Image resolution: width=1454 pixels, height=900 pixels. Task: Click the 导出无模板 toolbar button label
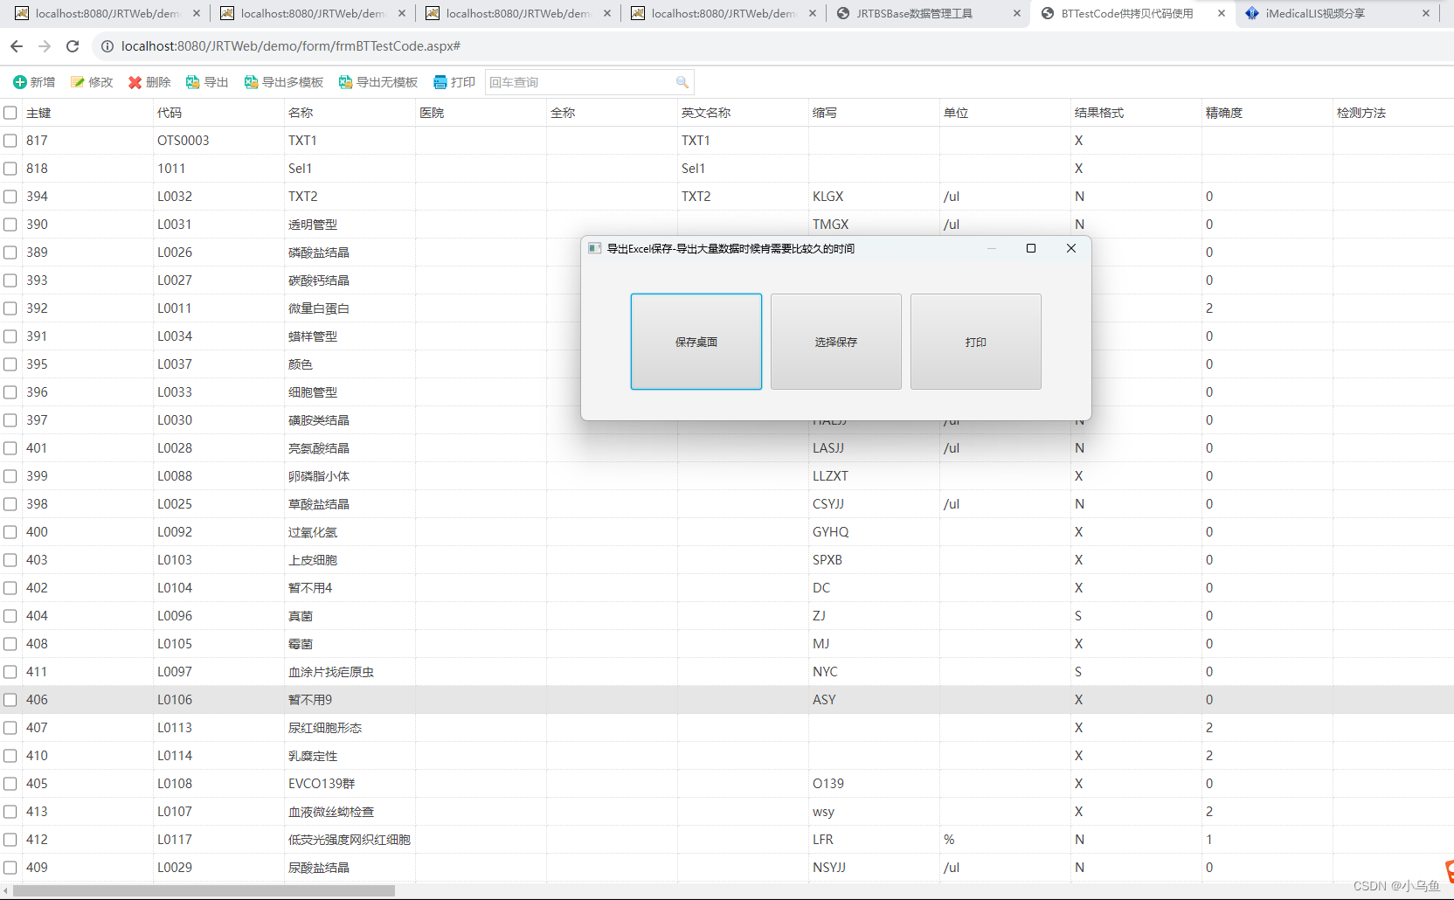387,82
